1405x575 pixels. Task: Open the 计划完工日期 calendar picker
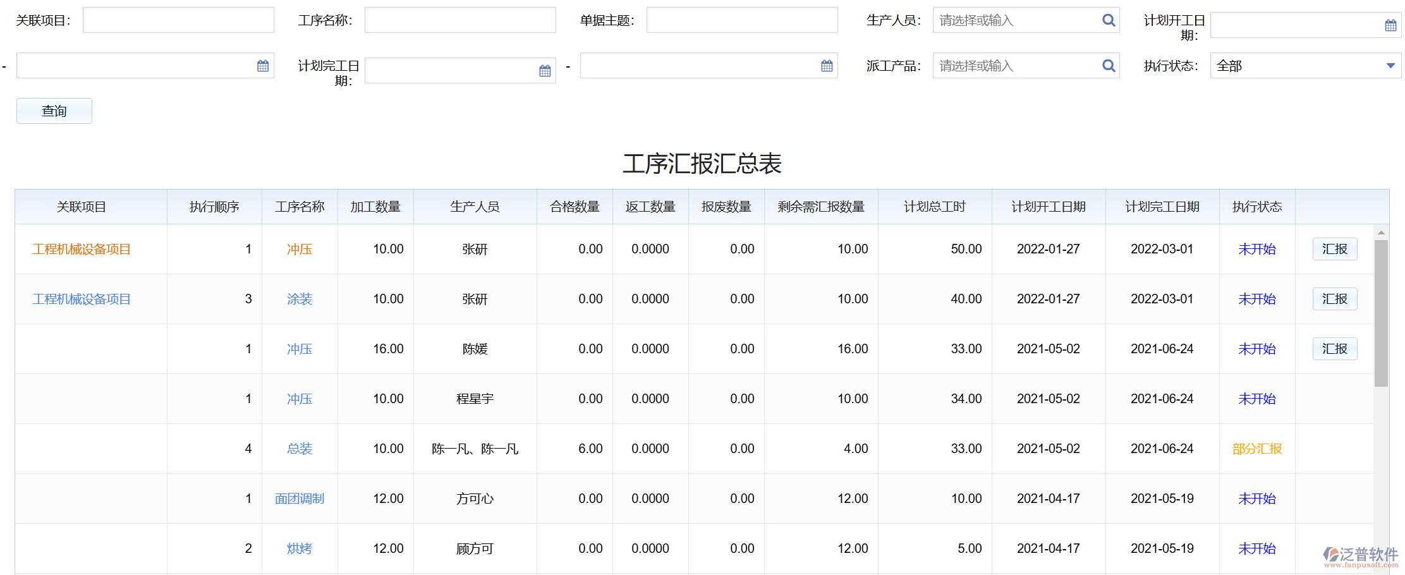544,70
